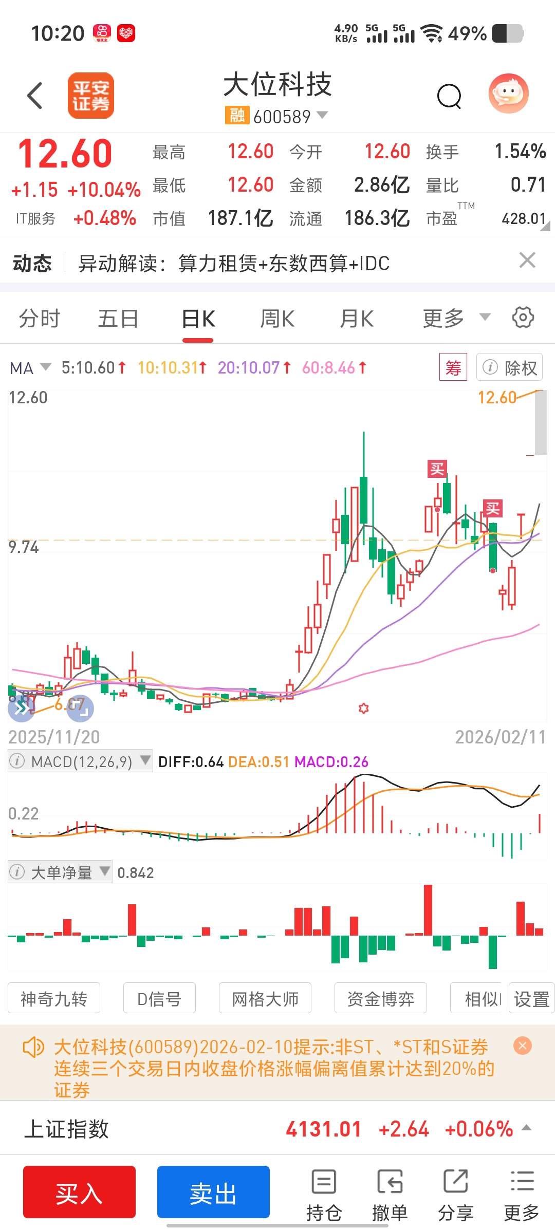Tap the double-arrow expand icon on chart
This screenshot has height=1229, width=555.
click(x=21, y=709)
